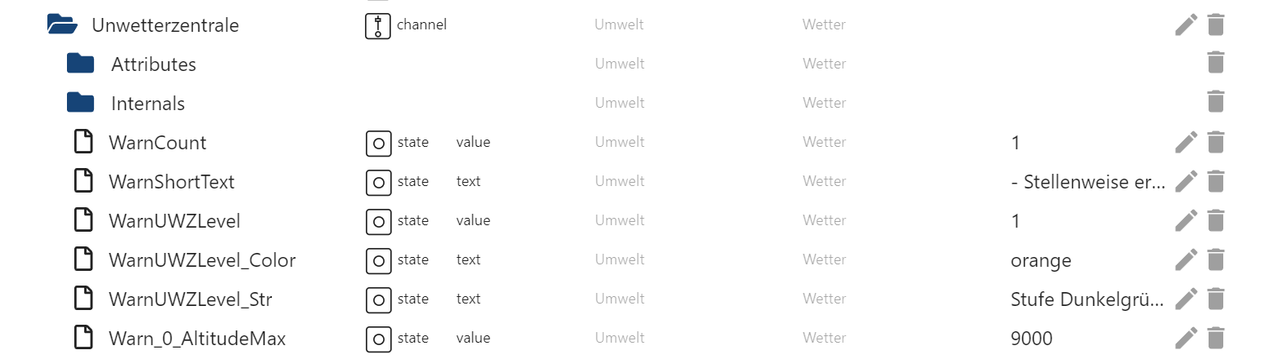Viewport: 1269px width, 359px height.
Task: Click the WarnUWZLevel_Color value orange
Action: 1040,260
